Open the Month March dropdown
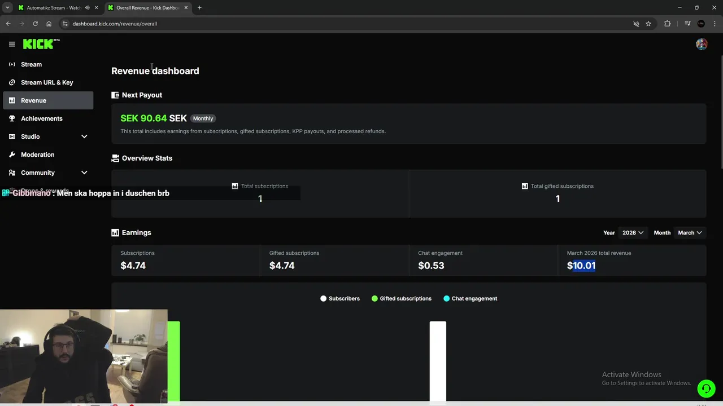The height and width of the screenshot is (406, 723). click(x=690, y=233)
